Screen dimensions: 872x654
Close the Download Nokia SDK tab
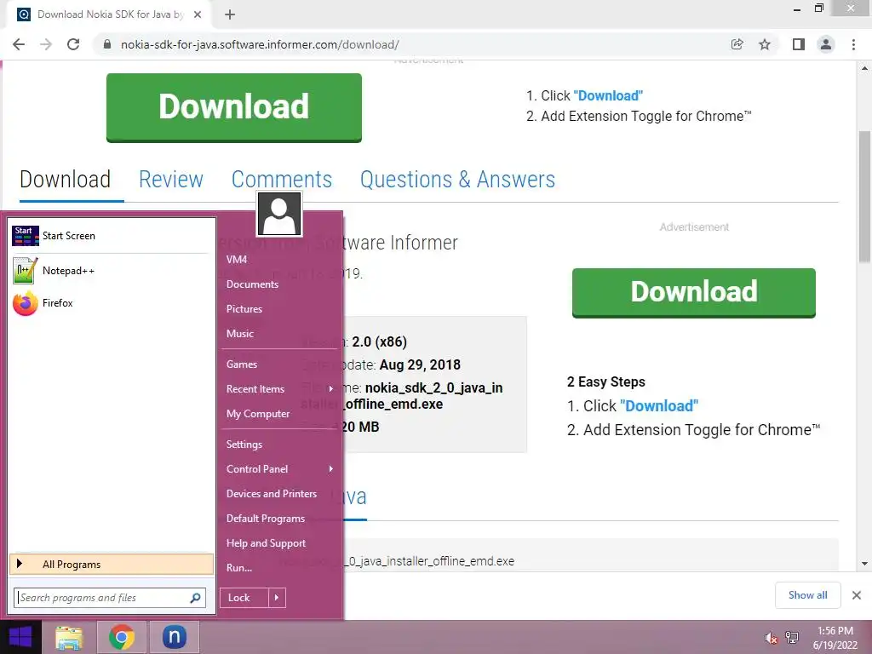tap(198, 14)
